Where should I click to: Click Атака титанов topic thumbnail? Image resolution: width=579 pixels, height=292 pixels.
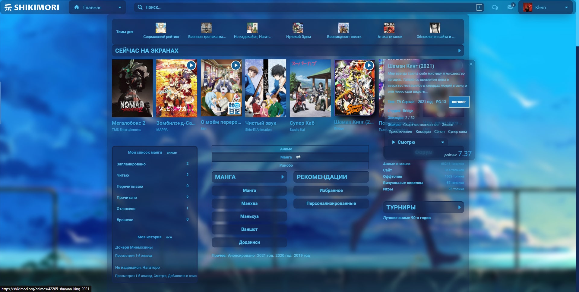(x=389, y=28)
